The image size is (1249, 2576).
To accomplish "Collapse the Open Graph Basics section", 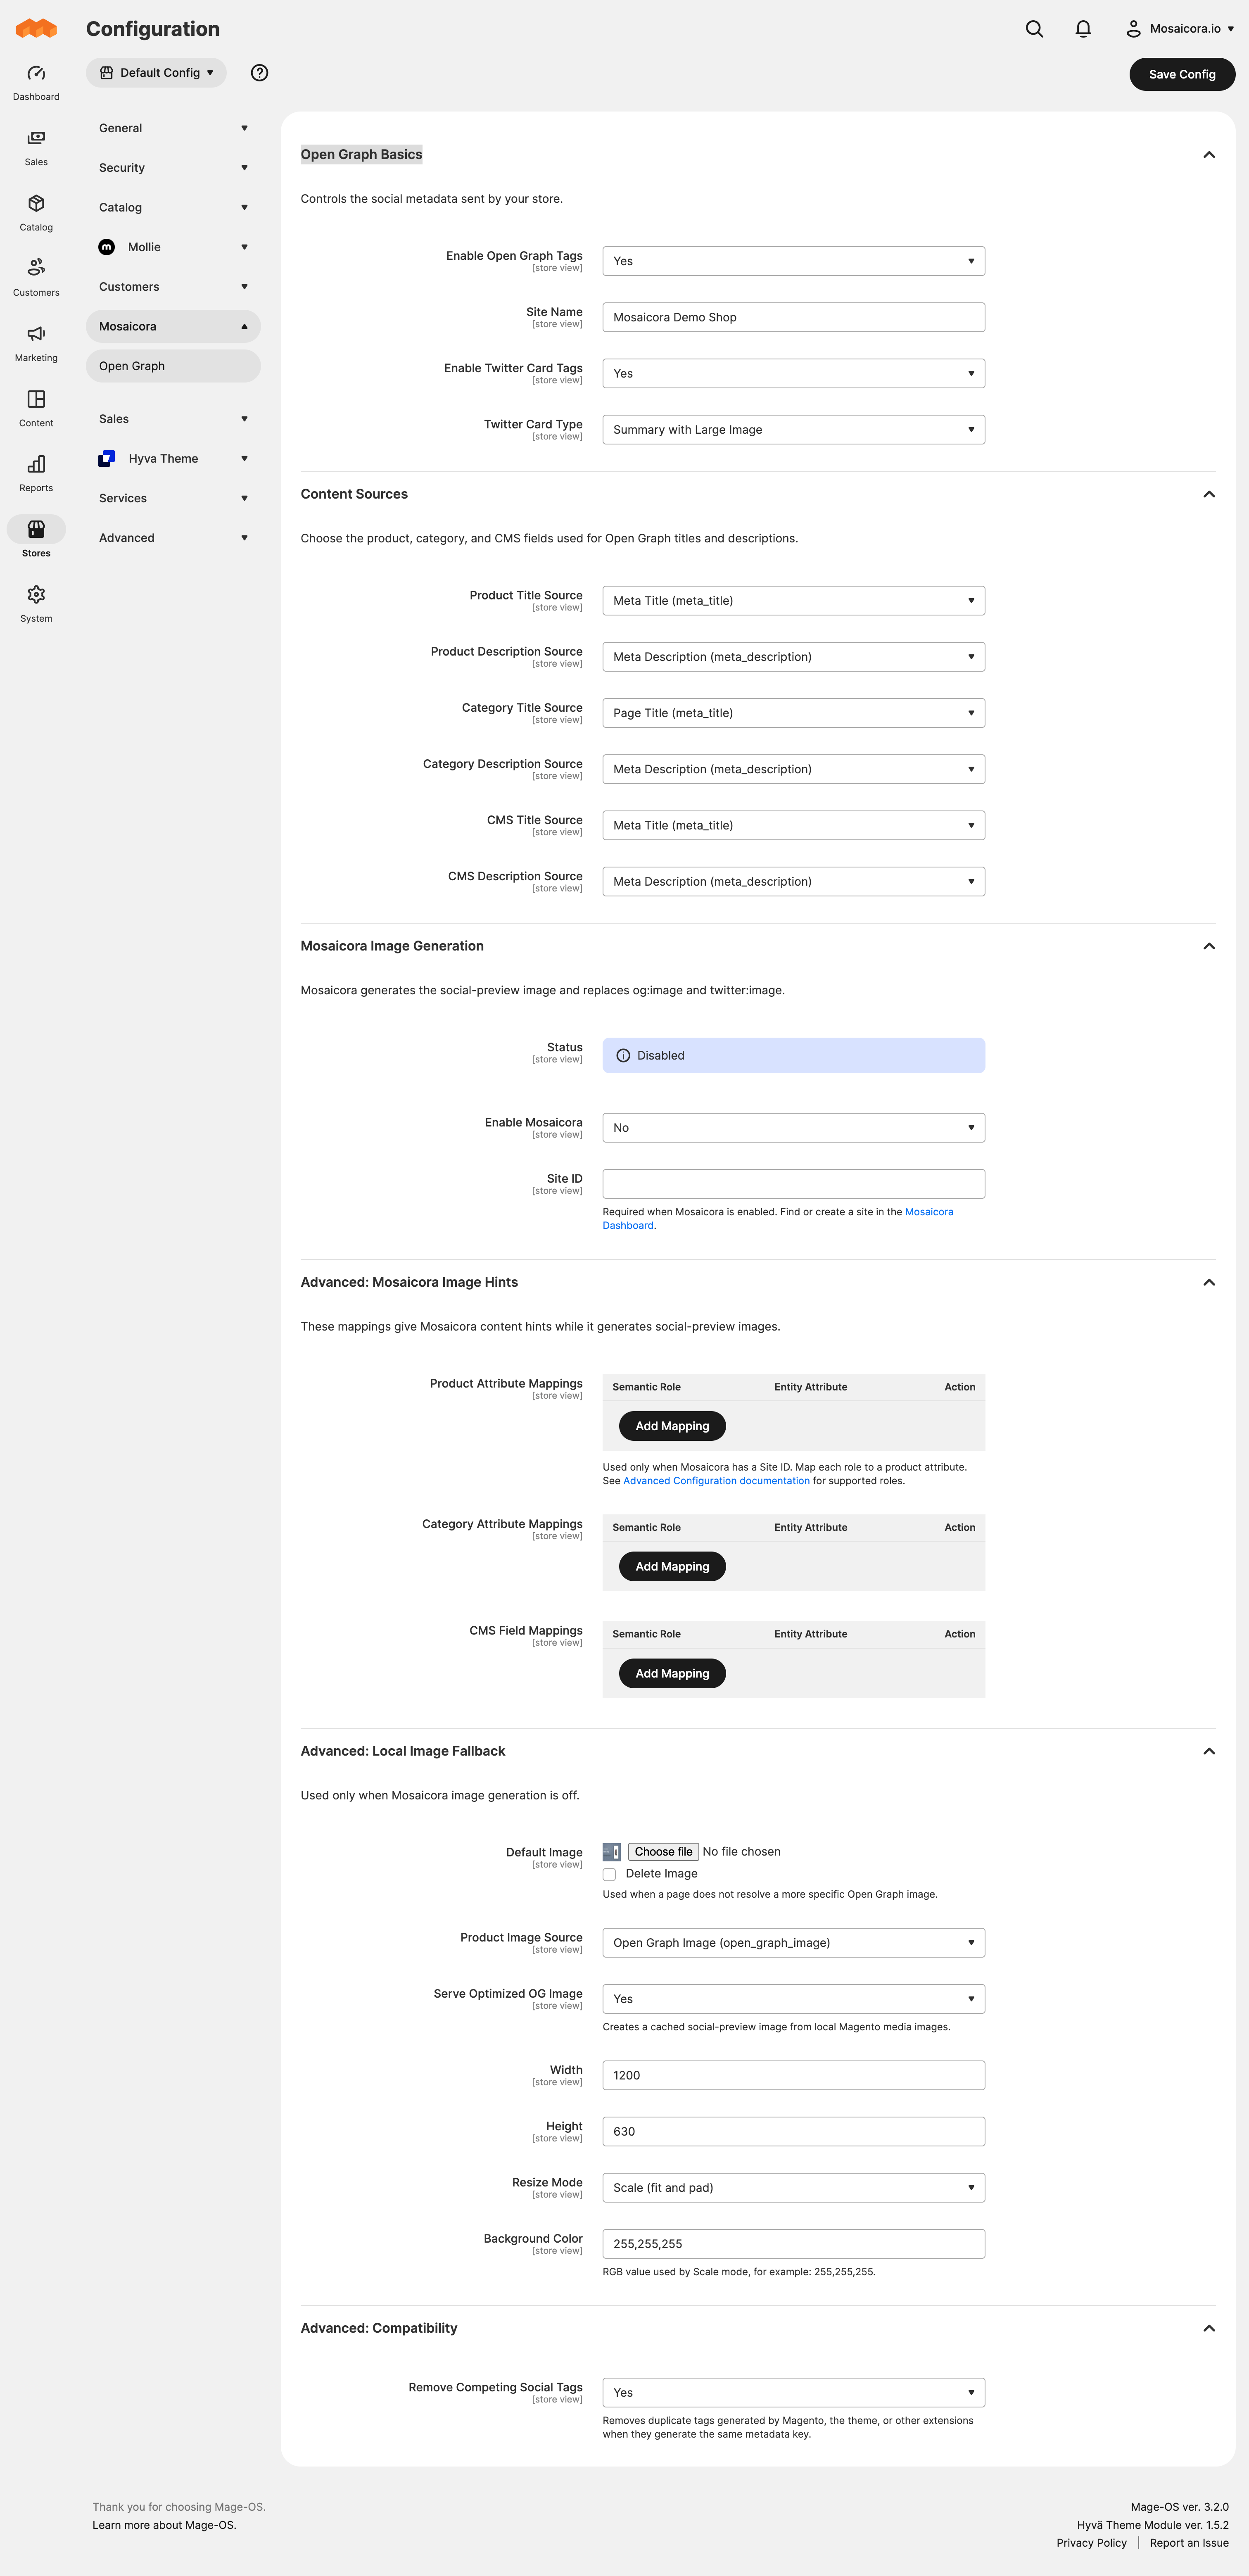I will (1208, 154).
